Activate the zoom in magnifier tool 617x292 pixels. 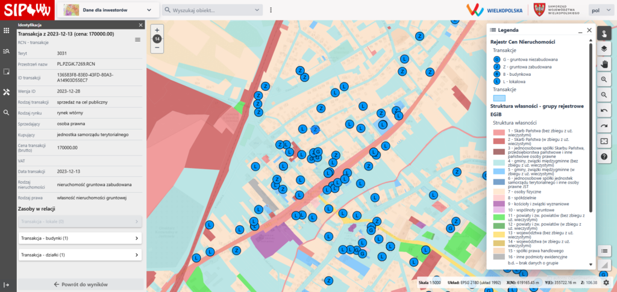604,79
